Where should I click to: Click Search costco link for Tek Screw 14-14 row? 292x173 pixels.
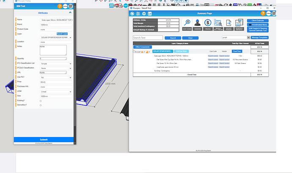[213, 60]
